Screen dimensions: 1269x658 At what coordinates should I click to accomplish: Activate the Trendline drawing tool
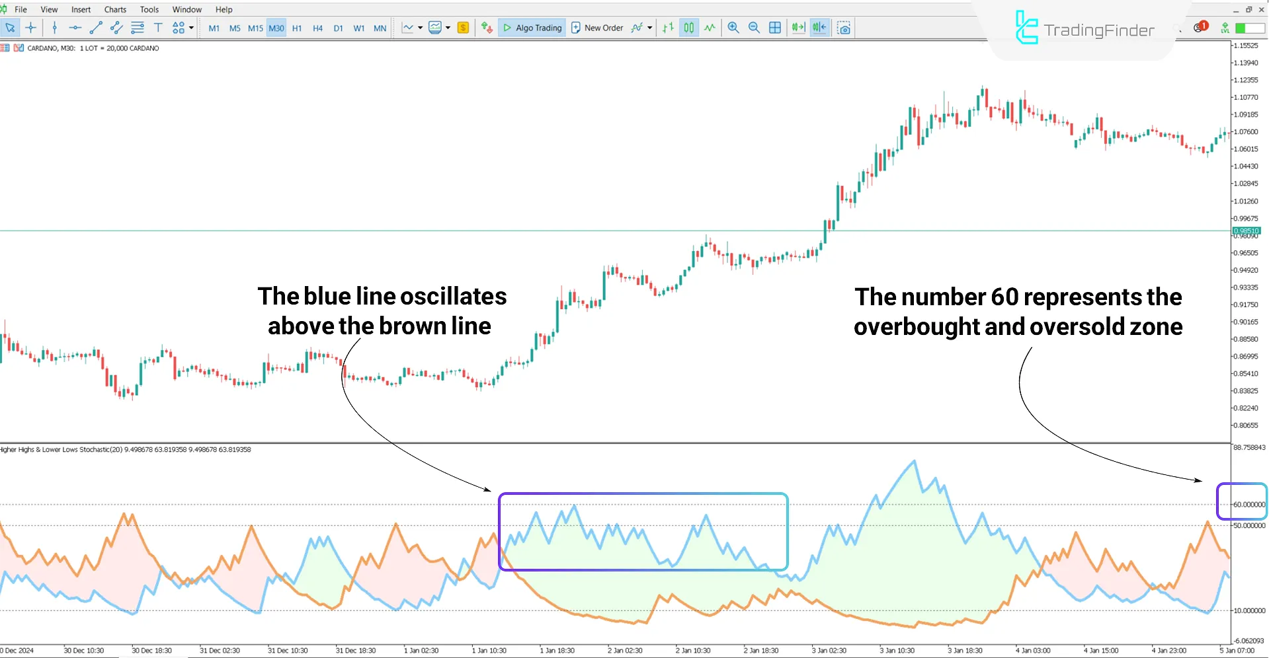[x=96, y=28]
